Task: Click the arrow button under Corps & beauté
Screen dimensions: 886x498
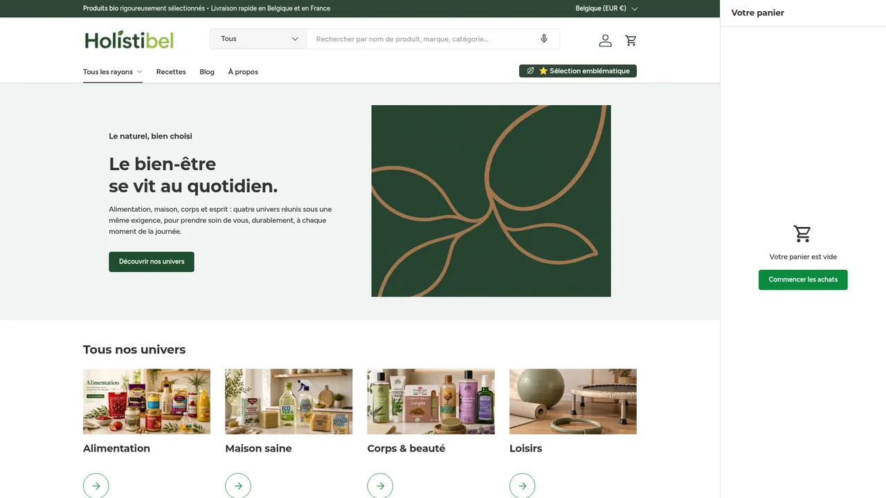Action: coord(380,486)
